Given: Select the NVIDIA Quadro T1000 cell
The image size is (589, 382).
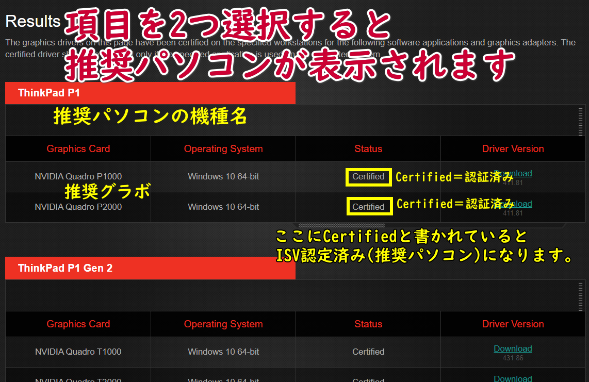Looking at the screenshot, I should [x=78, y=352].
